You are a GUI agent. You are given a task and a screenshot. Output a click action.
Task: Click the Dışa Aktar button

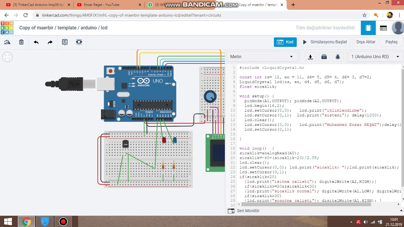[366, 42]
